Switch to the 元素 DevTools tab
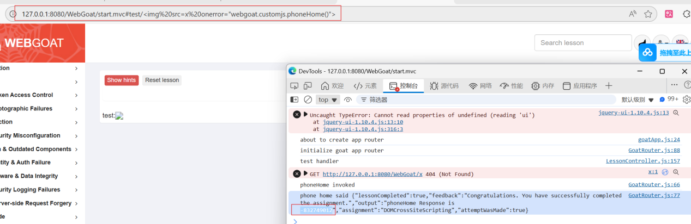Image resolution: width=691 pixels, height=224 pixels. point(365,86)
